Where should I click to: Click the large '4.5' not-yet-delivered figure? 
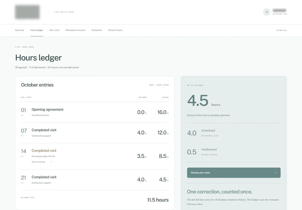pos(198,100)
